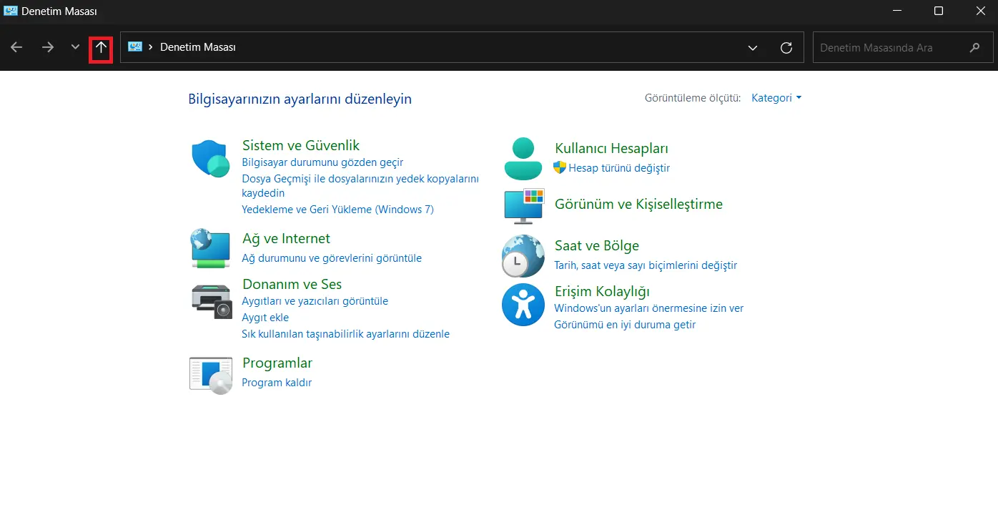Screen dimensions: 998x525
Task: Open the Saat ve Bölge category
Action: [x=597, y=245]
